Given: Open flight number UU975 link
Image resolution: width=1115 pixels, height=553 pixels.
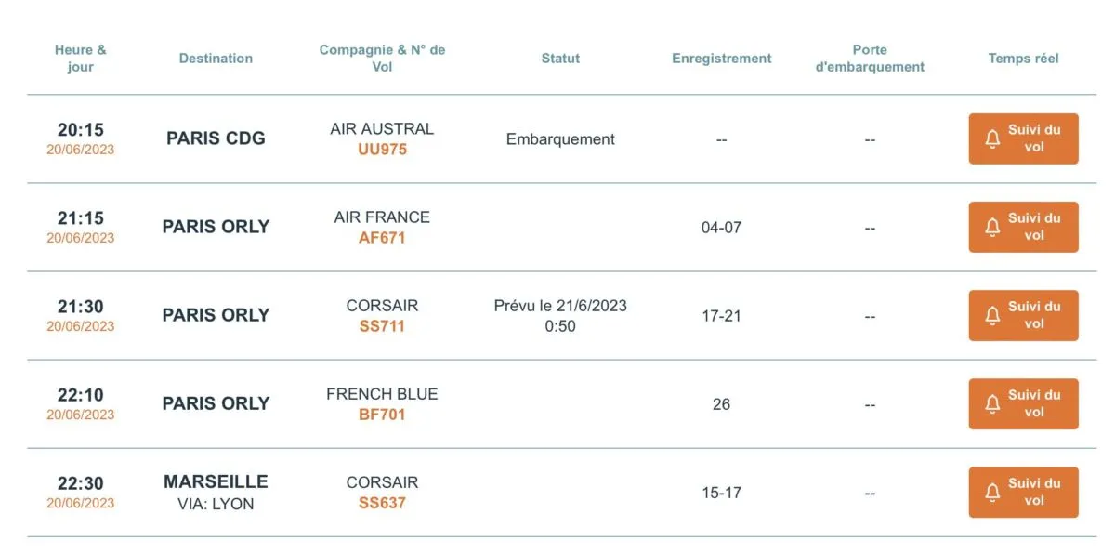Looking at the screenshot, I should coord(382,150).
